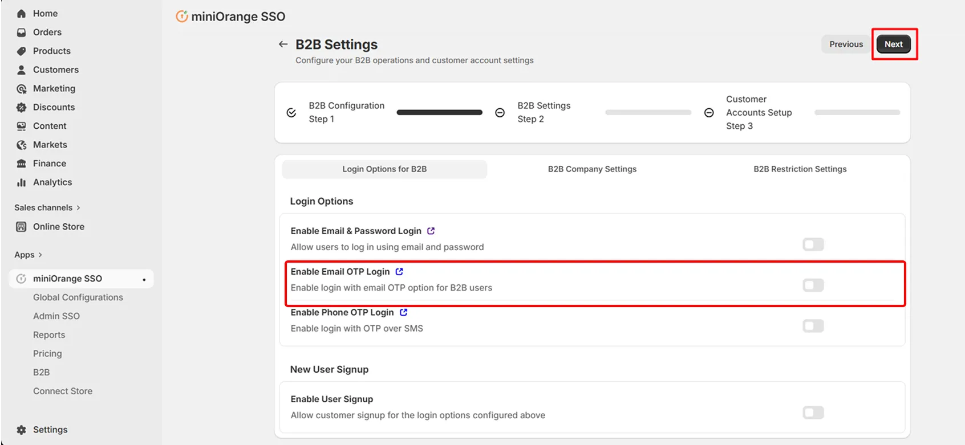
Task: Click the back arrow beside B2B Settings
Action: (x=283, y=44)
